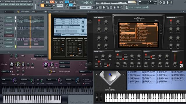Toggle the highlighted orange 3.2 countdown icon
186x104 pixels.
tap(52, 2)
